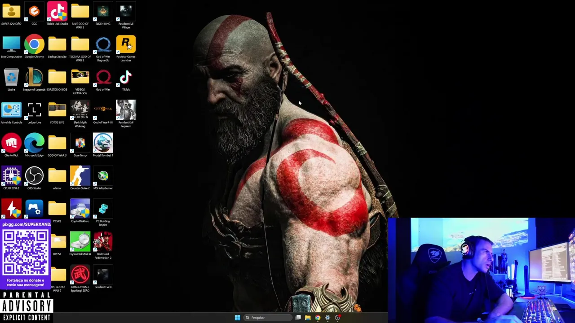Open the nfsmw folder

point(57,179)
